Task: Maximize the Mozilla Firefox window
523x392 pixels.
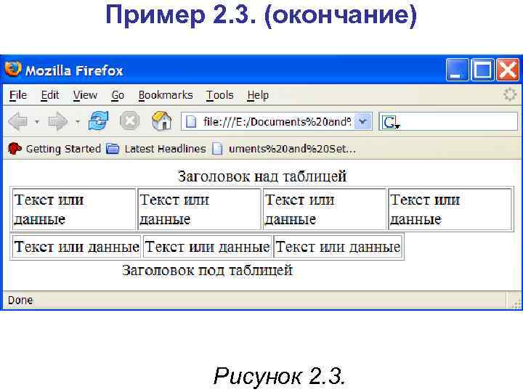Action: [482, 70]
